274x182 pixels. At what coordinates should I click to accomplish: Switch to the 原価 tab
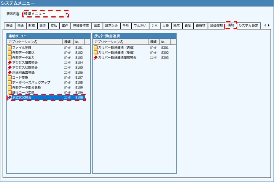9,26
